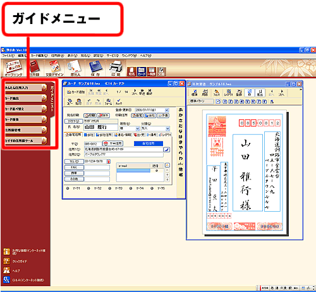The width and height of the screenshot is (316, 292).
Task: Open the 登録・更新日 date dropdown
Action: point(167,110)
